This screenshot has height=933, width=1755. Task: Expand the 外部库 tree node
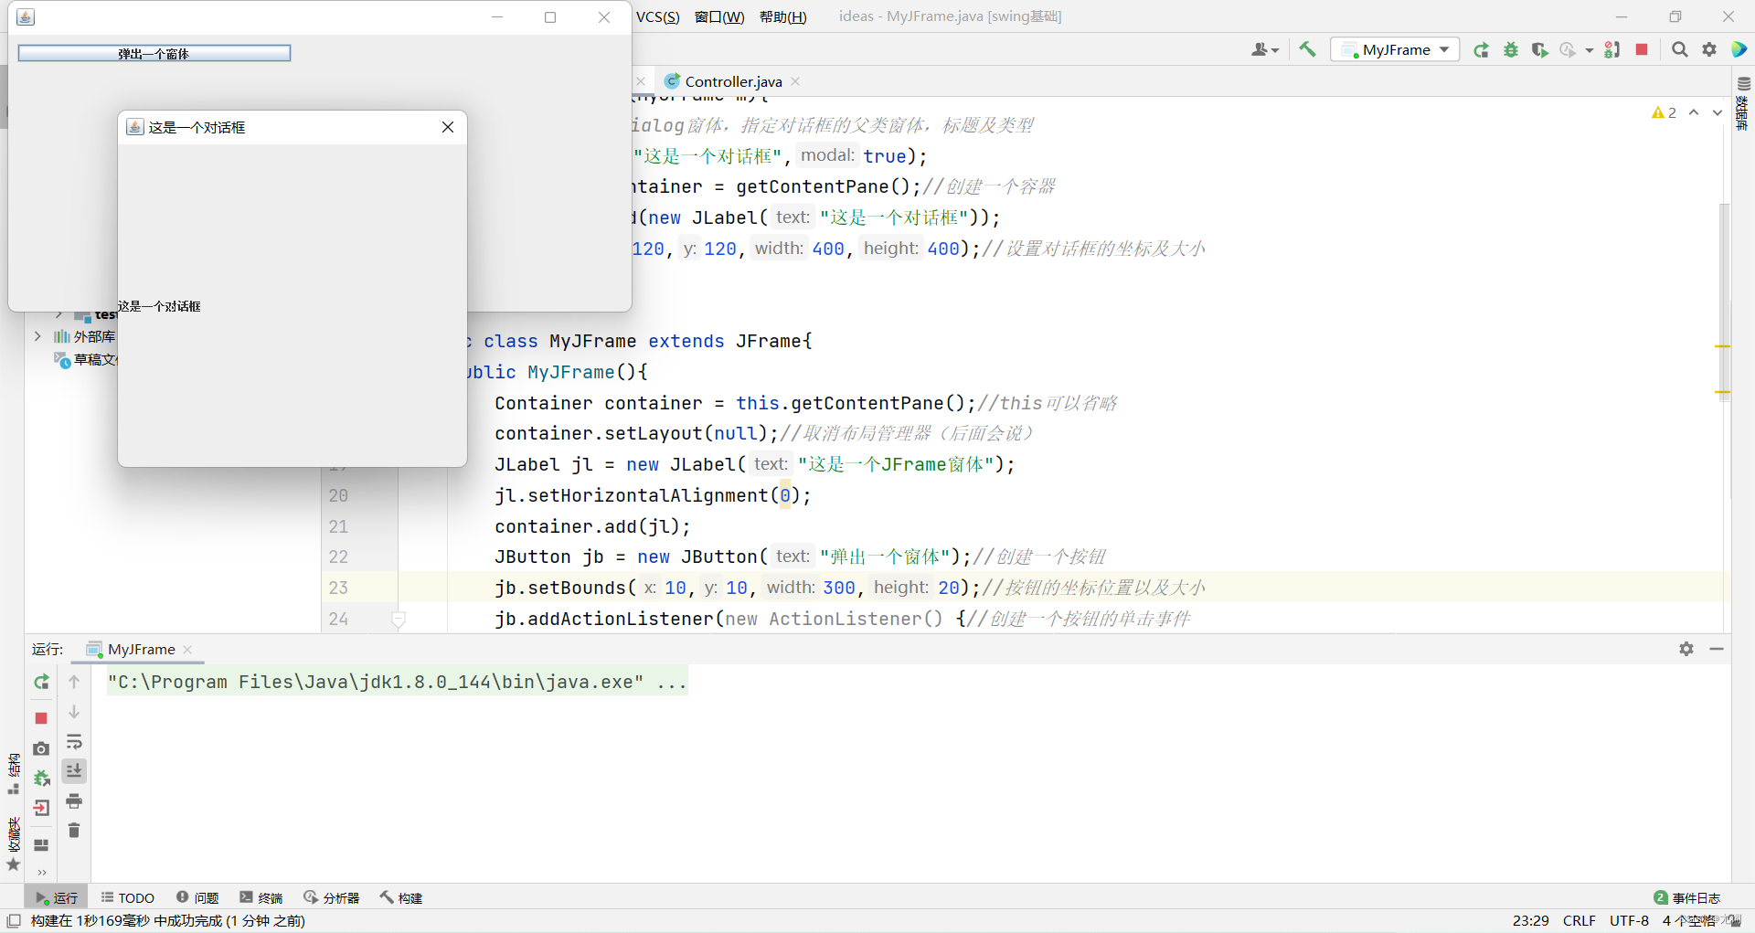(x=37, y=336)
